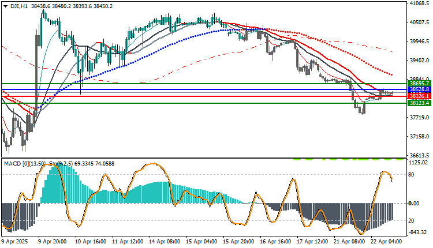This screenshot has height=248, width=433.
Task: Click the 21 Apr 08:00 time label
Action: pyautogui.click(x=350, y=242)
